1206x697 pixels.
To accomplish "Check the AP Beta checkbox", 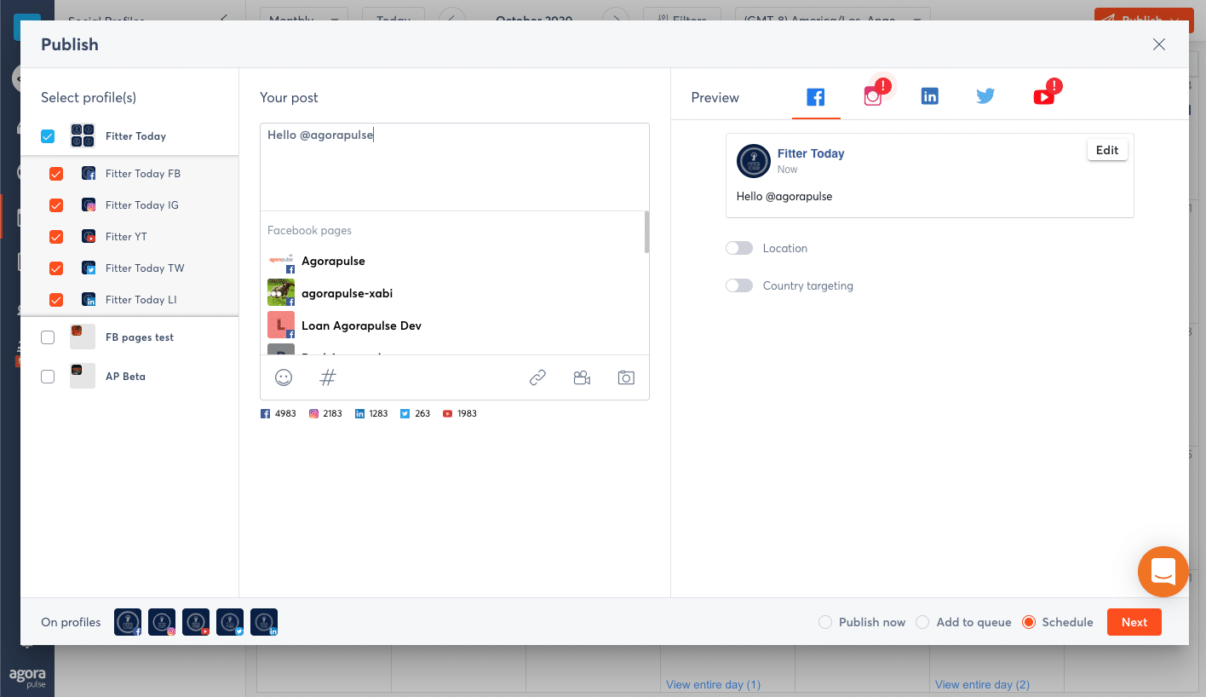I will point(48,377).
